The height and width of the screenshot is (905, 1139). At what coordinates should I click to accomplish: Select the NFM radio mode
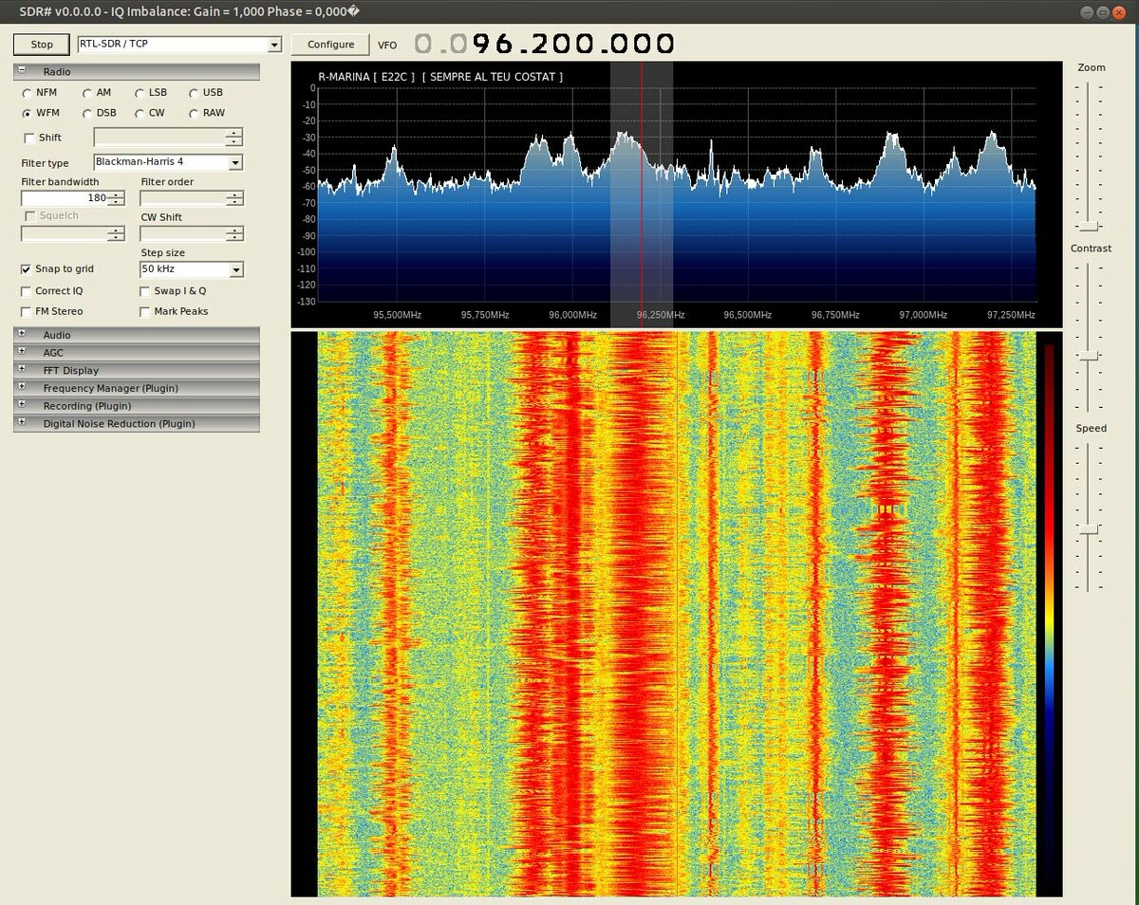(27, 93)
